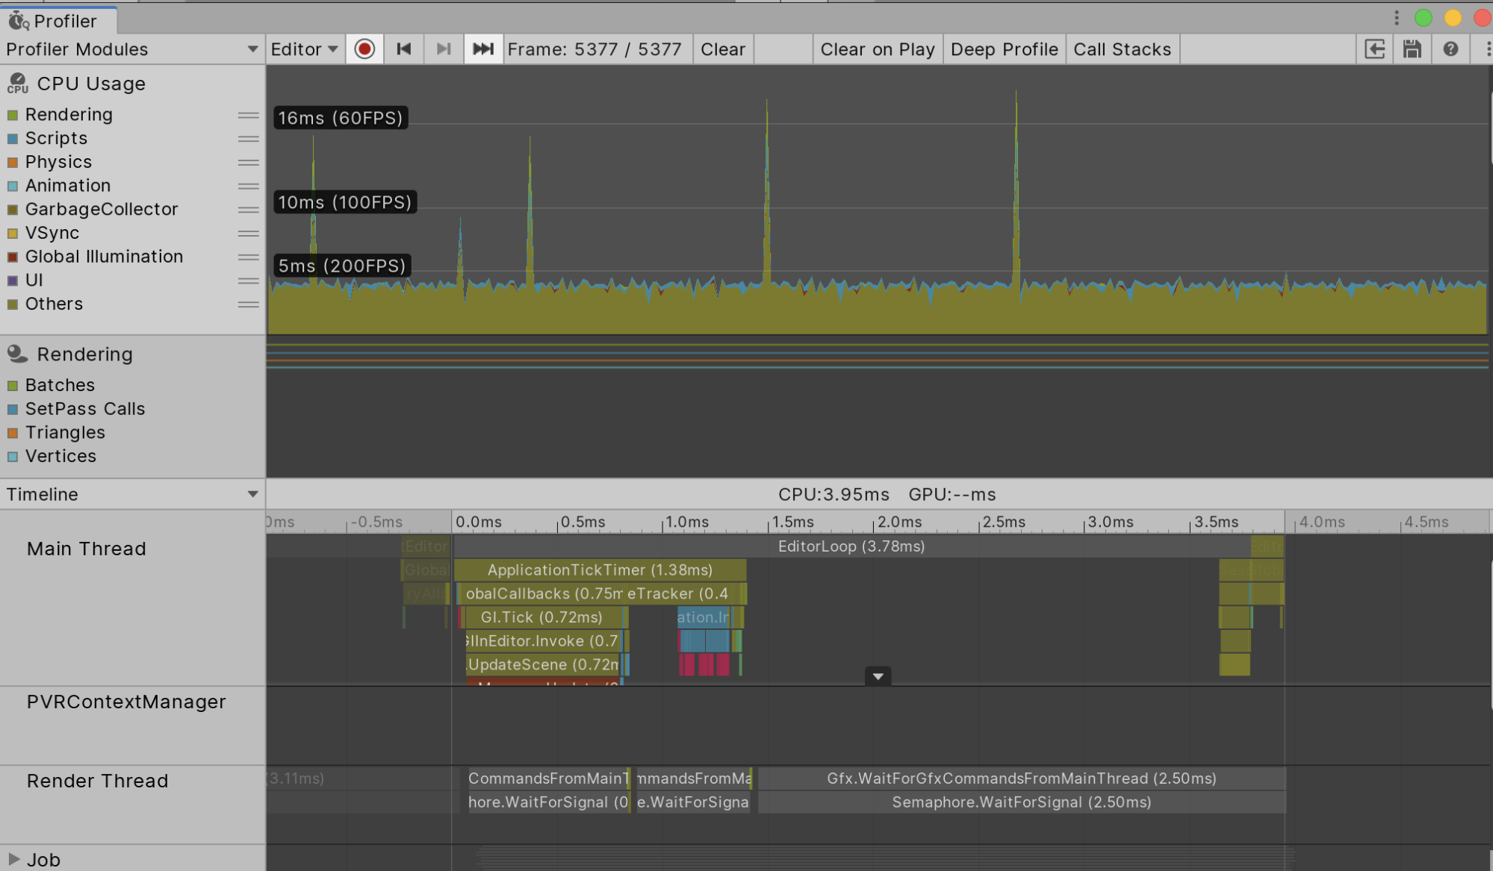
Task: Open the Profiler help question mark icon
Action: click(x=1450, y=49)
